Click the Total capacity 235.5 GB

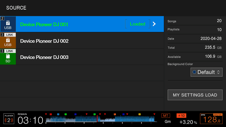[213, 47]
